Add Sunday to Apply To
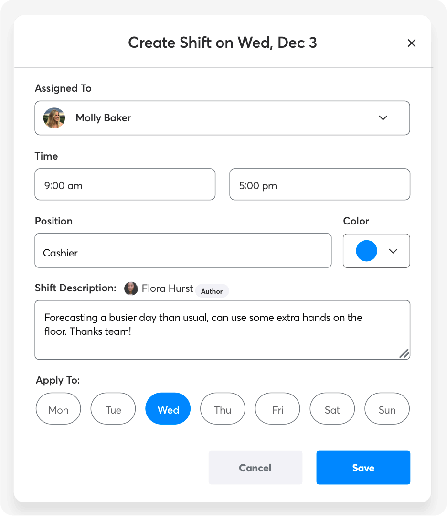The image size is (447, 523). point(387,409)
